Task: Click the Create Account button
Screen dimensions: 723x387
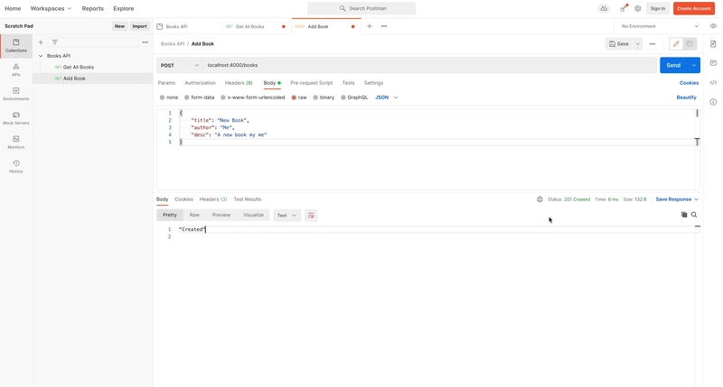Action: [x=694, y=8]
